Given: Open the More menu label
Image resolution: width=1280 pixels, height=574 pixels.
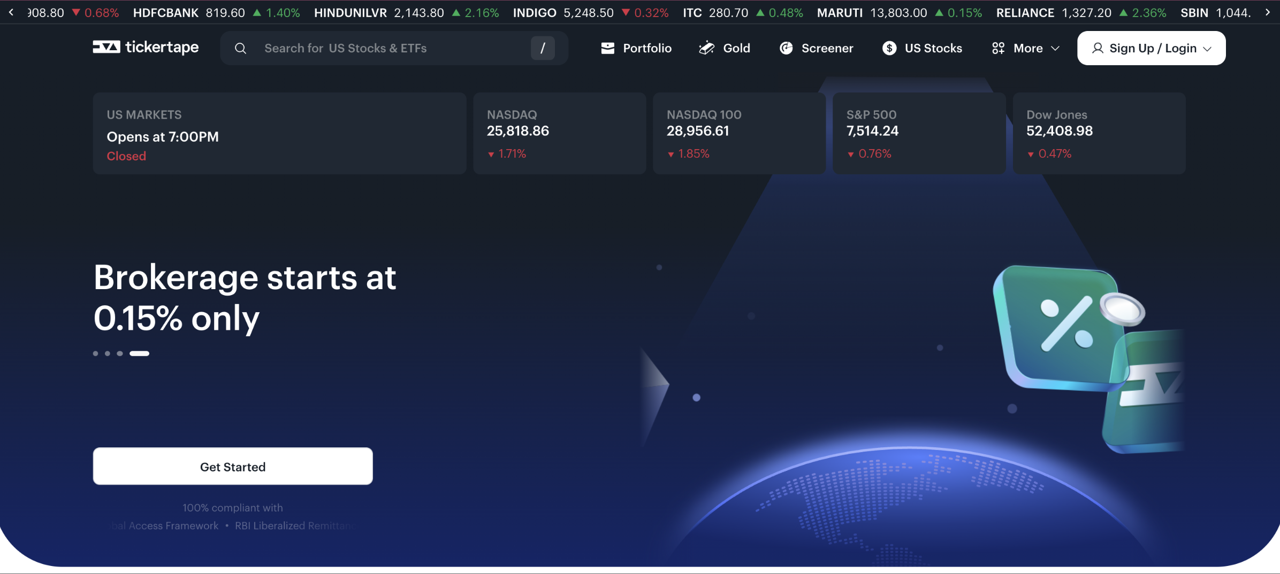Looking at the screenshot, I should [x=1028, y=48].
